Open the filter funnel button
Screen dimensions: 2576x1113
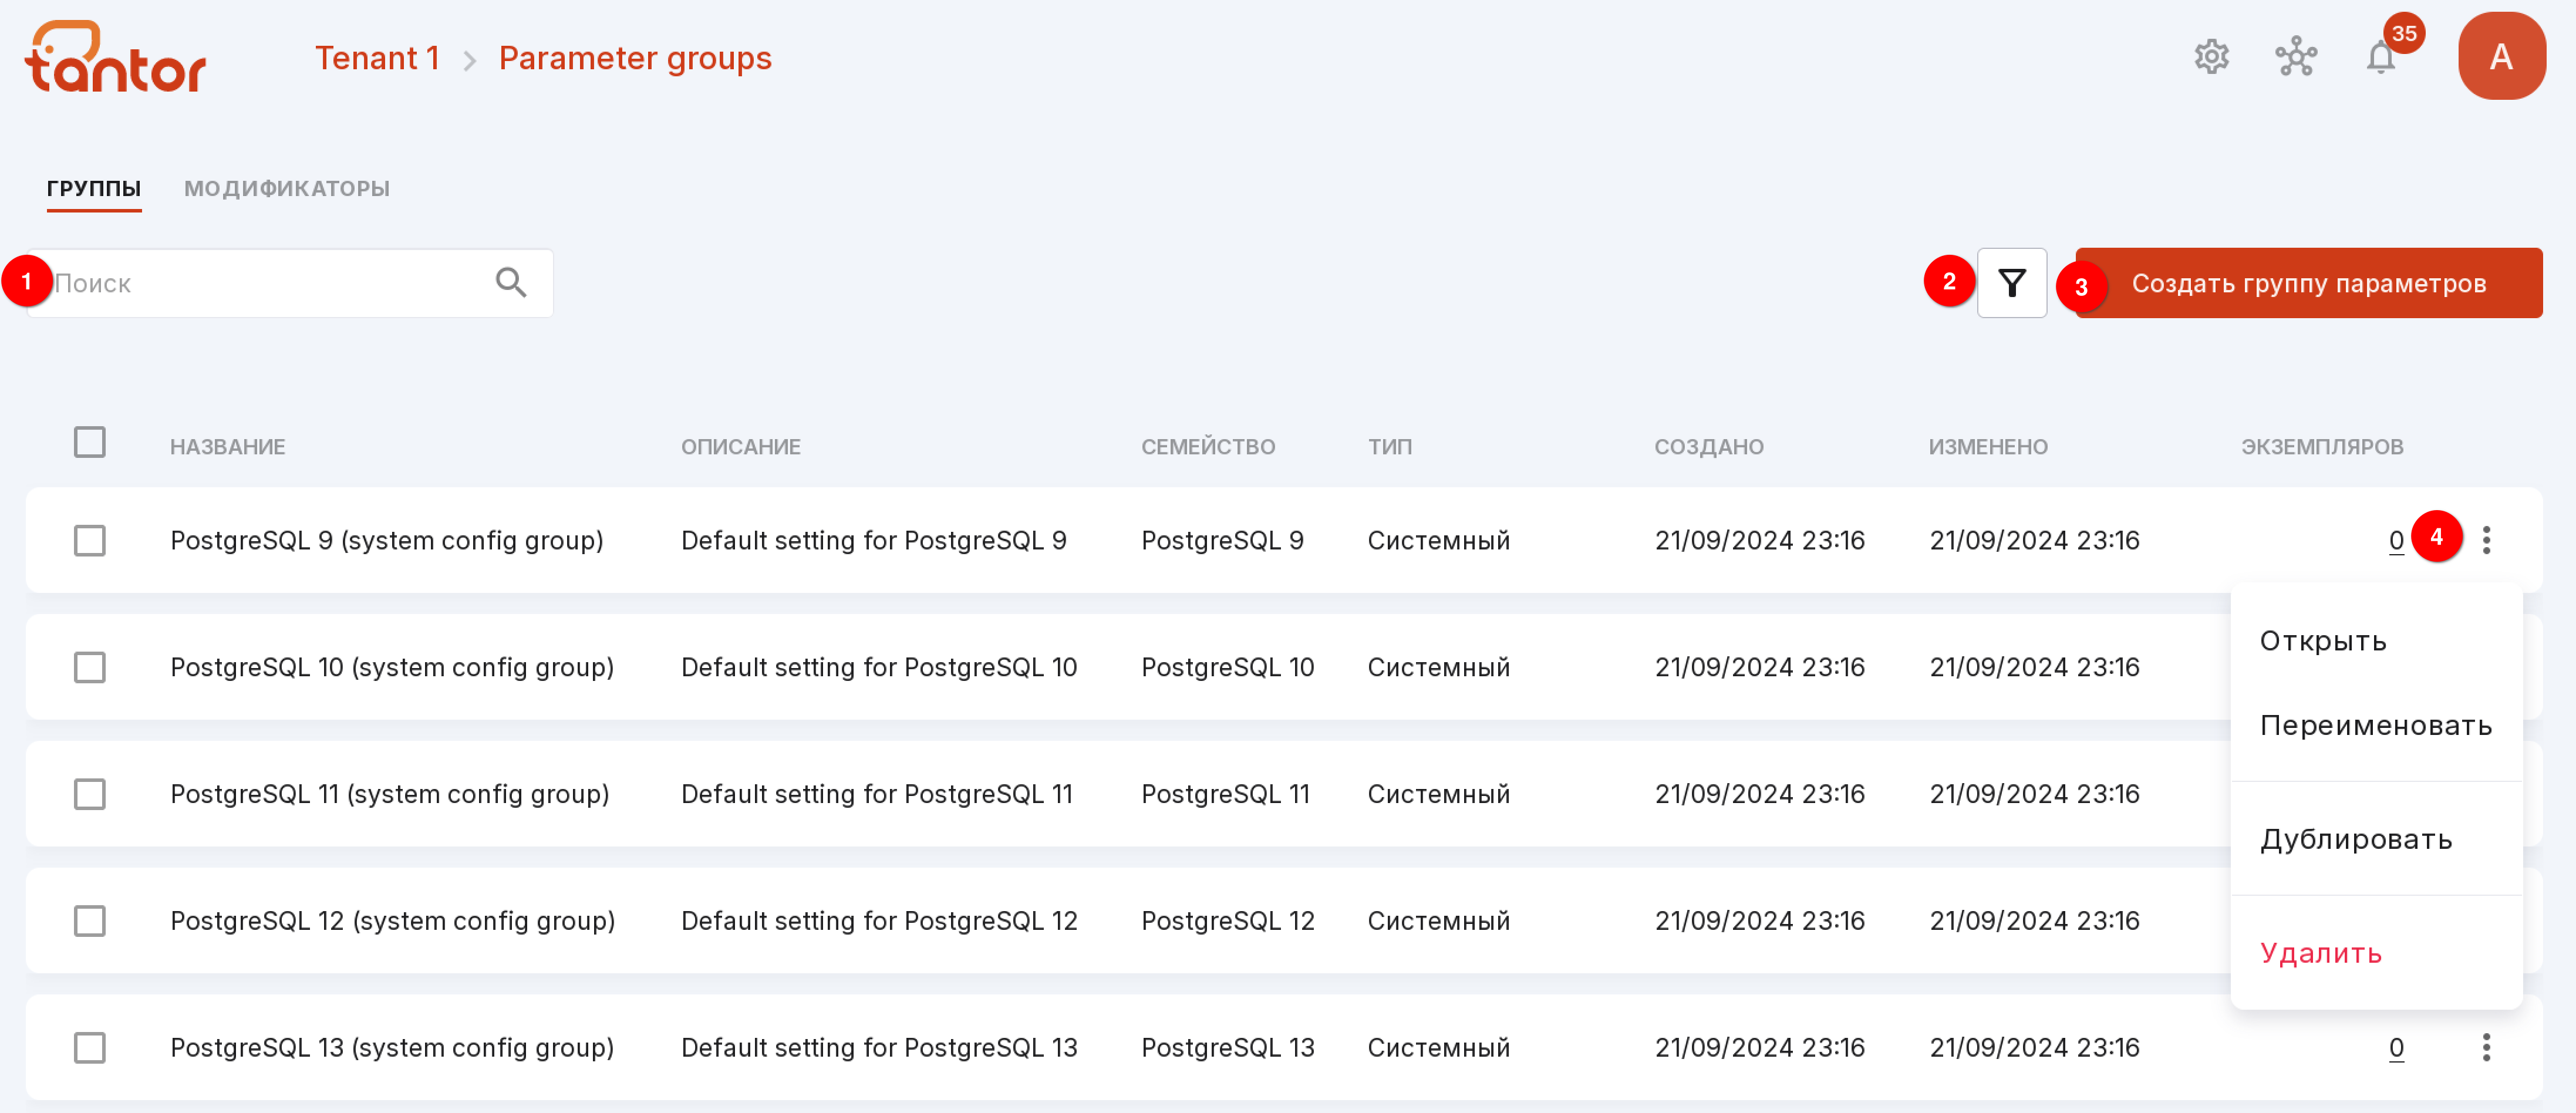coord(2011,283)
